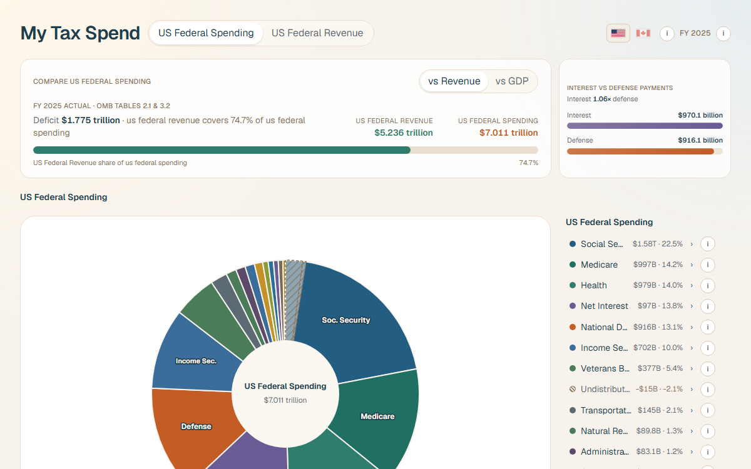Click Net Interest purple color dot
This screenshot has width=751, height=469.
pyautogui.click(x=573, y=306)
